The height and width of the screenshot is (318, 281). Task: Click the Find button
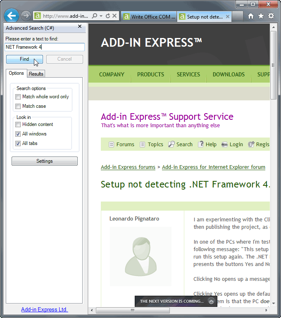pos(24,59)
